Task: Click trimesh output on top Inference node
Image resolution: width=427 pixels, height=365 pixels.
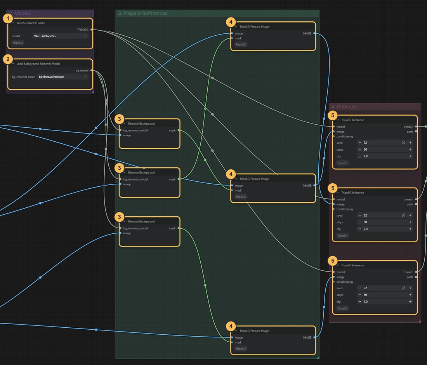Action: click(416, 127)
